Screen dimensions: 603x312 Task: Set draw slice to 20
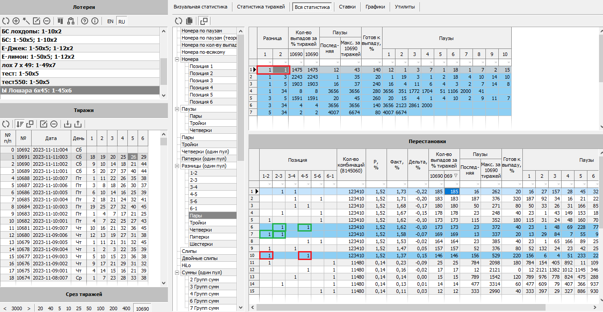coord(41,308)
